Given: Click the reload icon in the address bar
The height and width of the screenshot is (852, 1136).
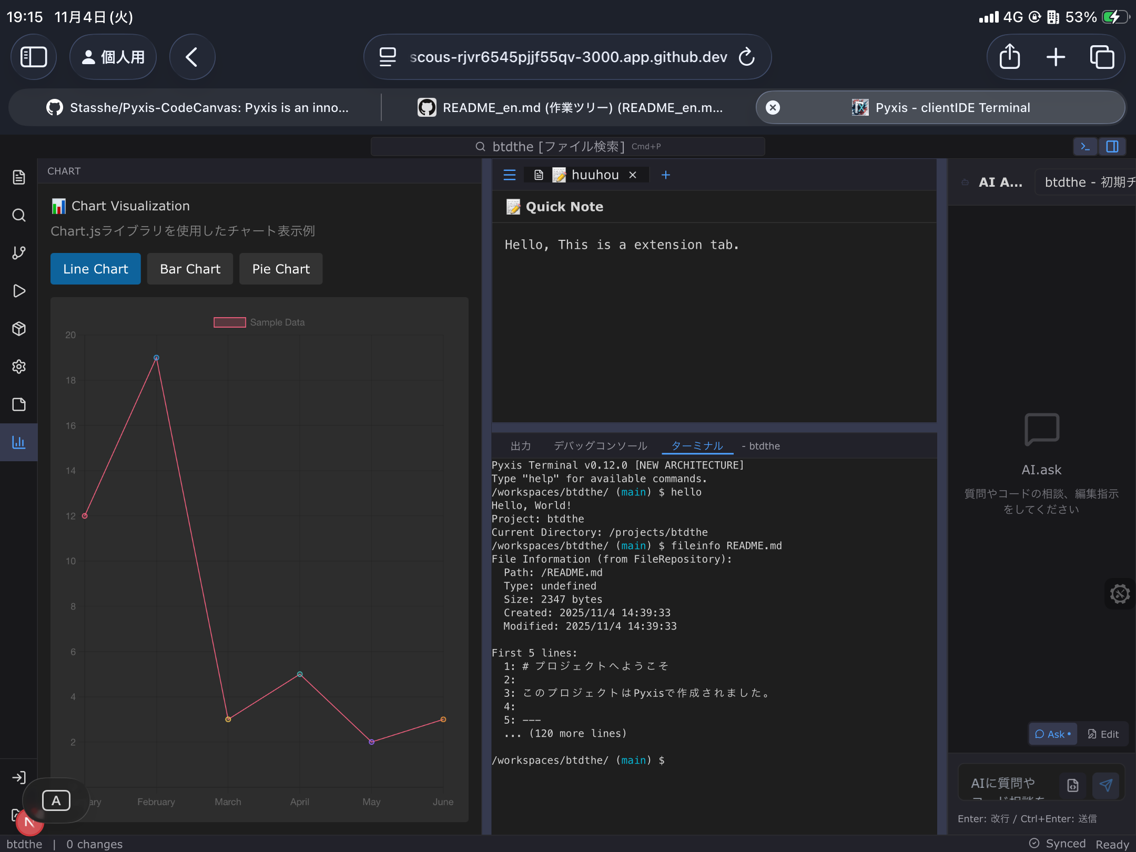Looking at the screenshot, I should pyautogui.click(x=746, y=57).
